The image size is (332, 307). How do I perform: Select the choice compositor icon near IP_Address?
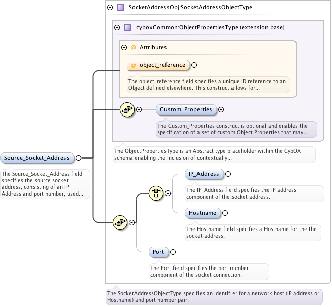(155, 193)
